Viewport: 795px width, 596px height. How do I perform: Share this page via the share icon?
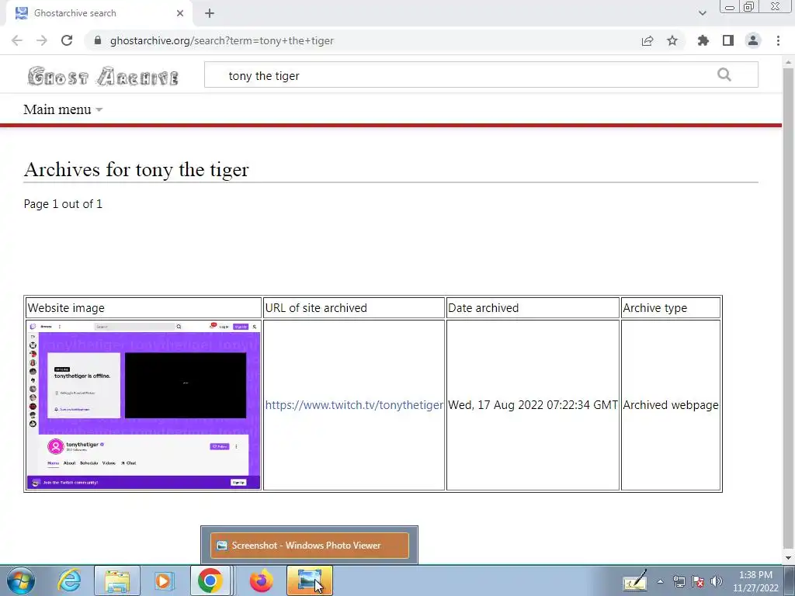647,40
